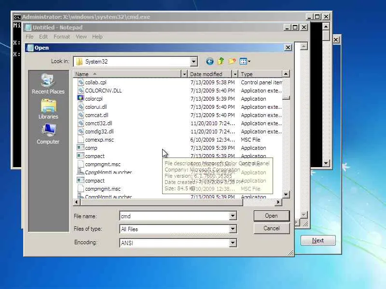Open Notepad's File menu
The image size is (386, 289).
tap(29, 37)
